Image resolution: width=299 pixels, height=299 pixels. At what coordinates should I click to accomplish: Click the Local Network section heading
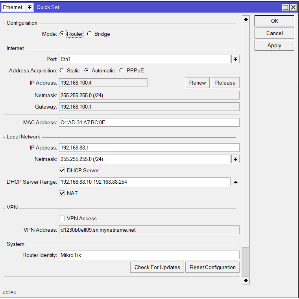click(23, 137)
